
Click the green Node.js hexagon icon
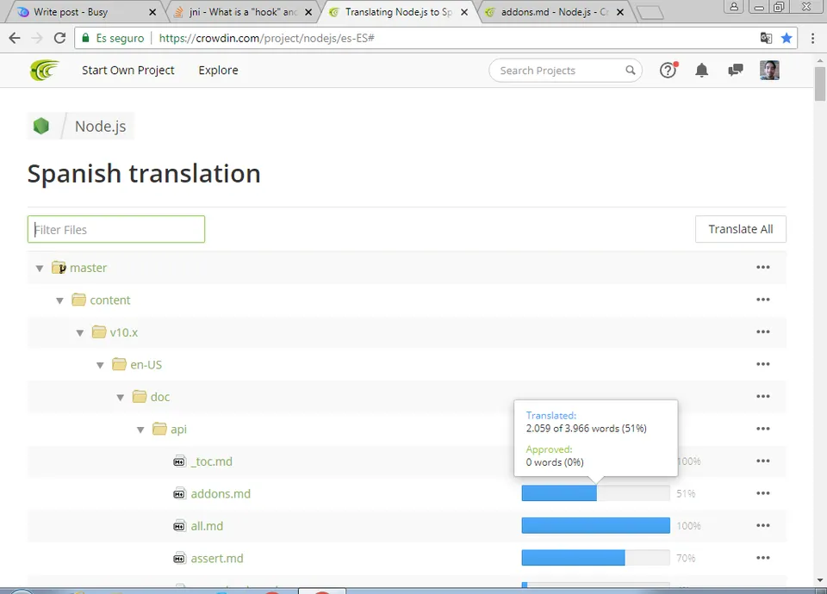coord(41,126)
